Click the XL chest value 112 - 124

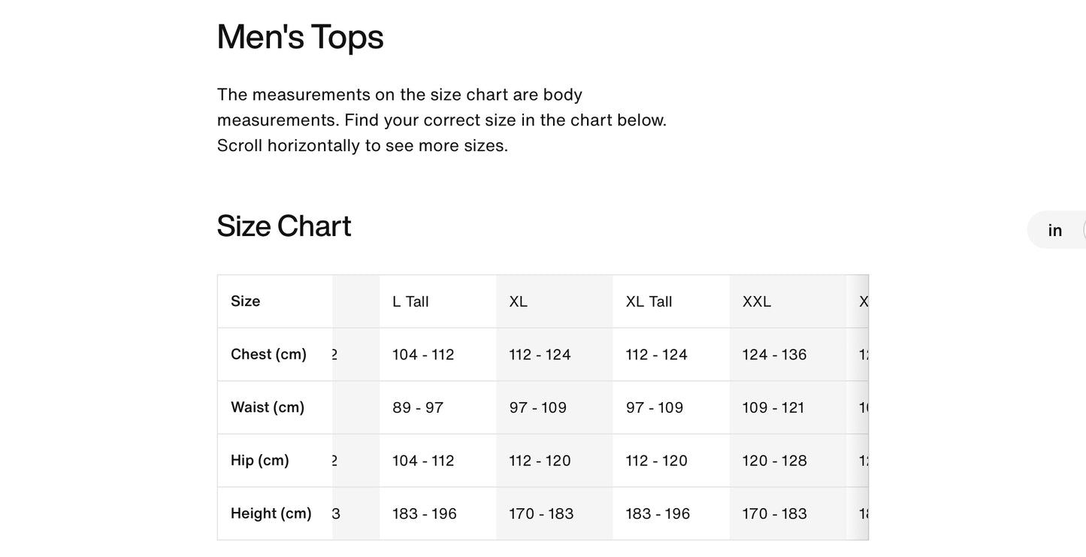[x=540, y=355]
